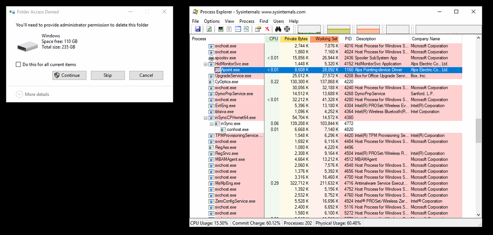Open the Options menu
493x235 pixels.
coord(212,21)
